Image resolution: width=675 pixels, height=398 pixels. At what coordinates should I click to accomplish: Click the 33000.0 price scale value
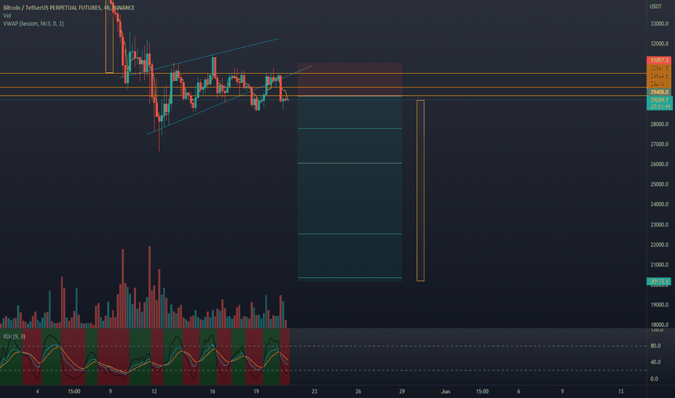tap(660, 24)
